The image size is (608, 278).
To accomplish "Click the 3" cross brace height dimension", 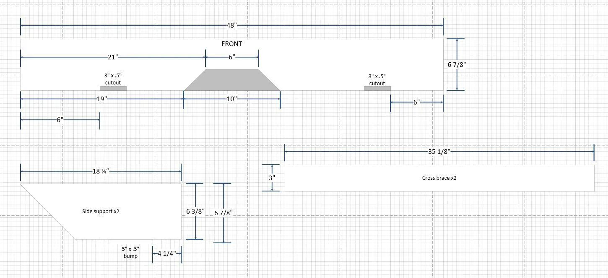I will [x=272, y=178].
